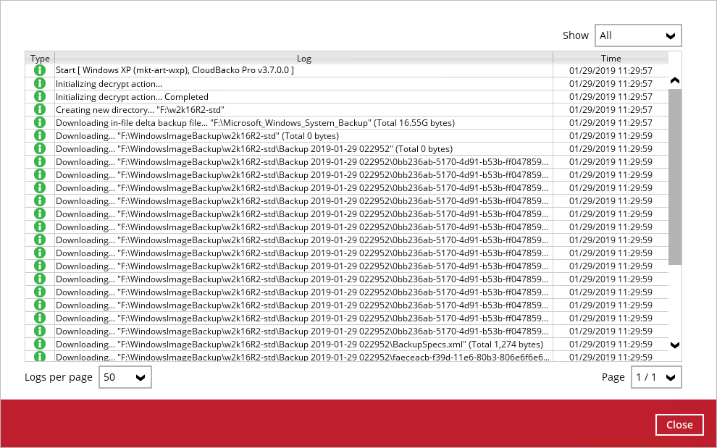This screenshot has height=448, width=717.
Task: Click info icon next to 'Creating new directory' entry
Action: [40, 110]
